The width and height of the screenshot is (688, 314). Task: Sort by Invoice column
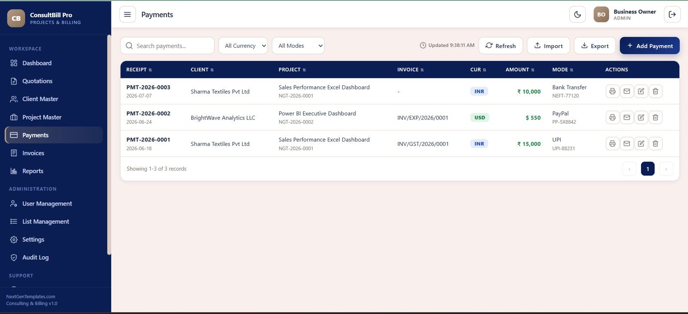pos(410,70)
